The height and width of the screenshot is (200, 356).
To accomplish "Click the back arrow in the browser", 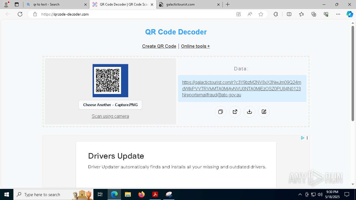I will 8,14.
